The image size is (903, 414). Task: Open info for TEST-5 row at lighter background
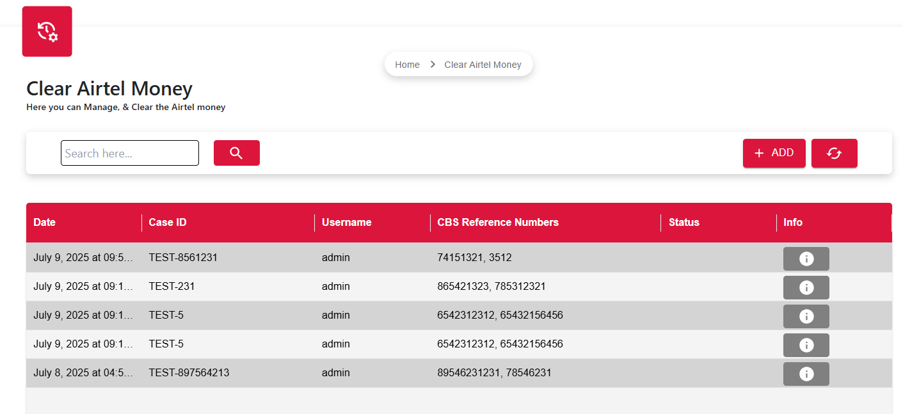pyautogui.click(x=806, y=345)
